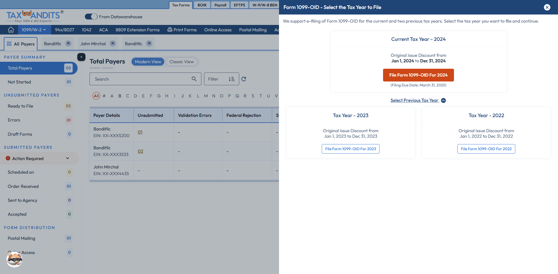Open Online Access menu item
Screen dimensions: 558x274
(218, 30)
